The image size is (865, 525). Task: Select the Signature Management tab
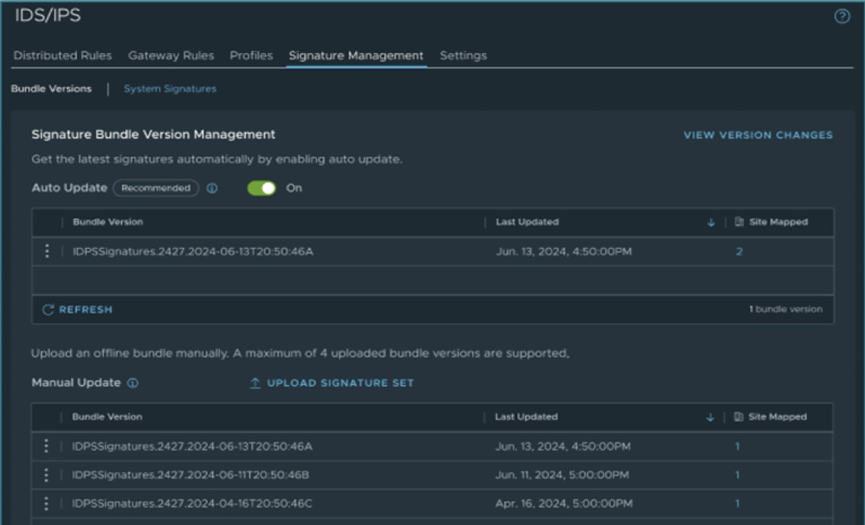click(357, 56)
